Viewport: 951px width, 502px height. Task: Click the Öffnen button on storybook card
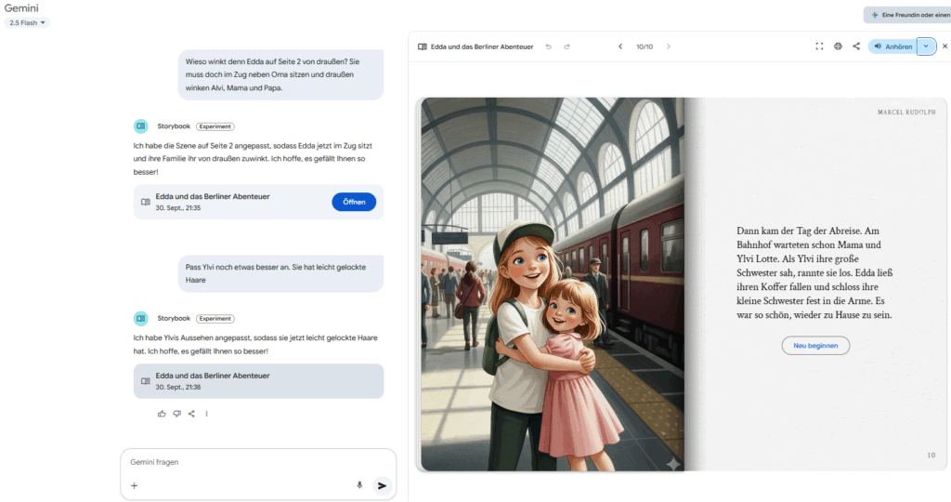tap(353, 202)
